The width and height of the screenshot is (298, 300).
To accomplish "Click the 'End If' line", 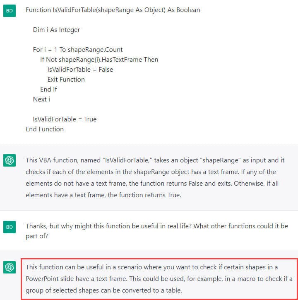I will point(48,90).
